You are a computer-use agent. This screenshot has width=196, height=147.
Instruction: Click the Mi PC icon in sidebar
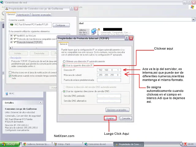click(x=7, y=94)
